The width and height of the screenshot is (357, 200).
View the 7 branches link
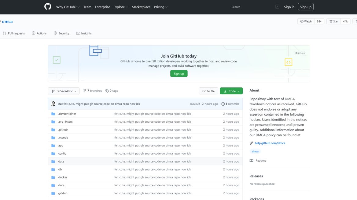click(x=92, y=91)
